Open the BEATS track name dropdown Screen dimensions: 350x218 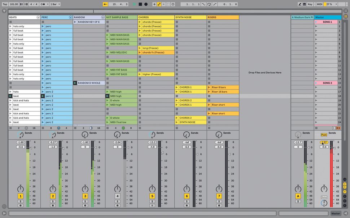click(38, 17)
